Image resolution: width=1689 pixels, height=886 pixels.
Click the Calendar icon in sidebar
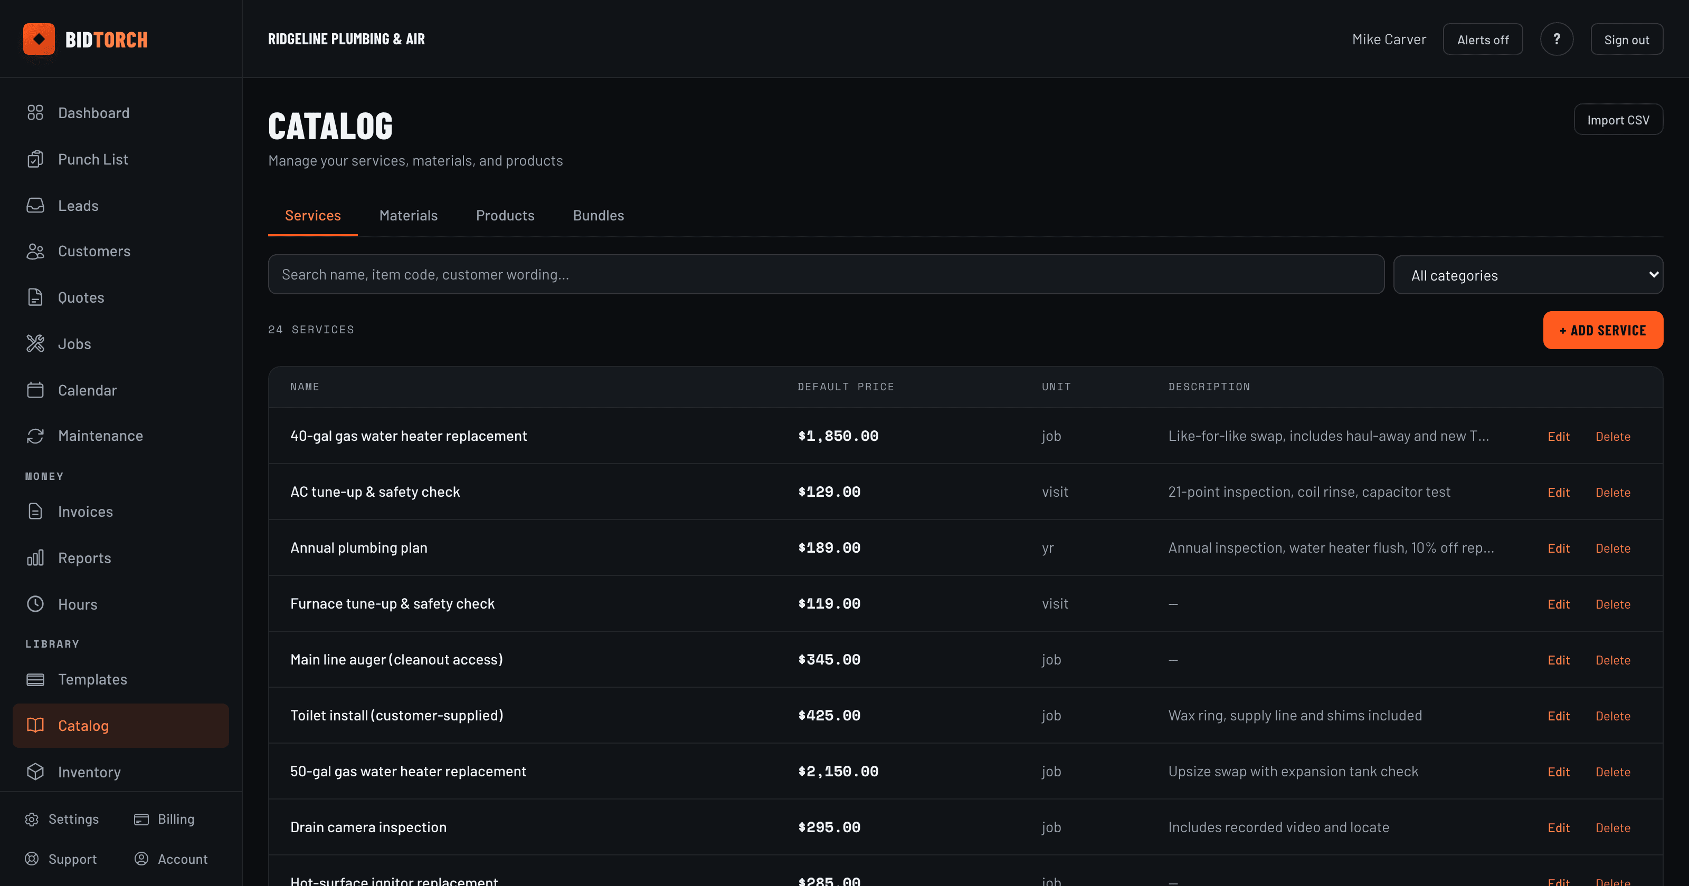pyautogui.click(x=35, y=391)
